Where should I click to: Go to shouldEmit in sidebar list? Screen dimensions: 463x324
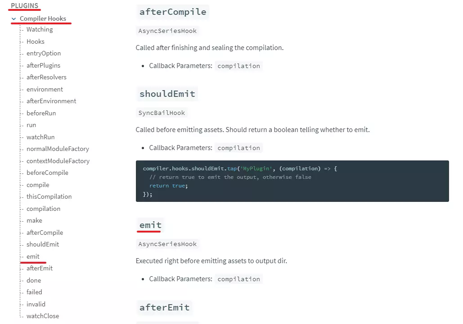[x=43, y=245]
